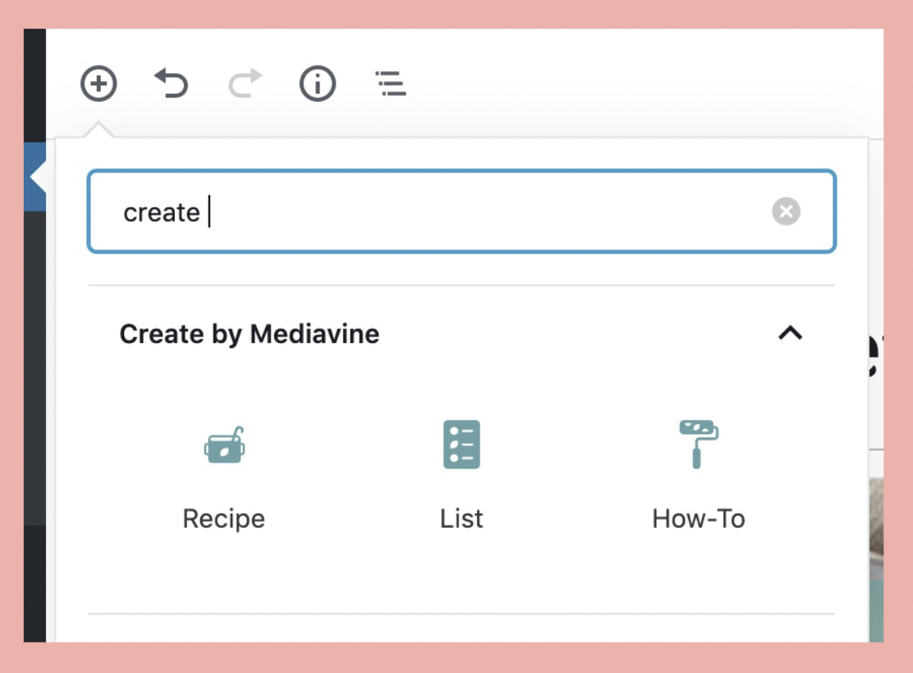Click the Add Block plus icon
913x673 pixels.
click(x=99, y=84)
